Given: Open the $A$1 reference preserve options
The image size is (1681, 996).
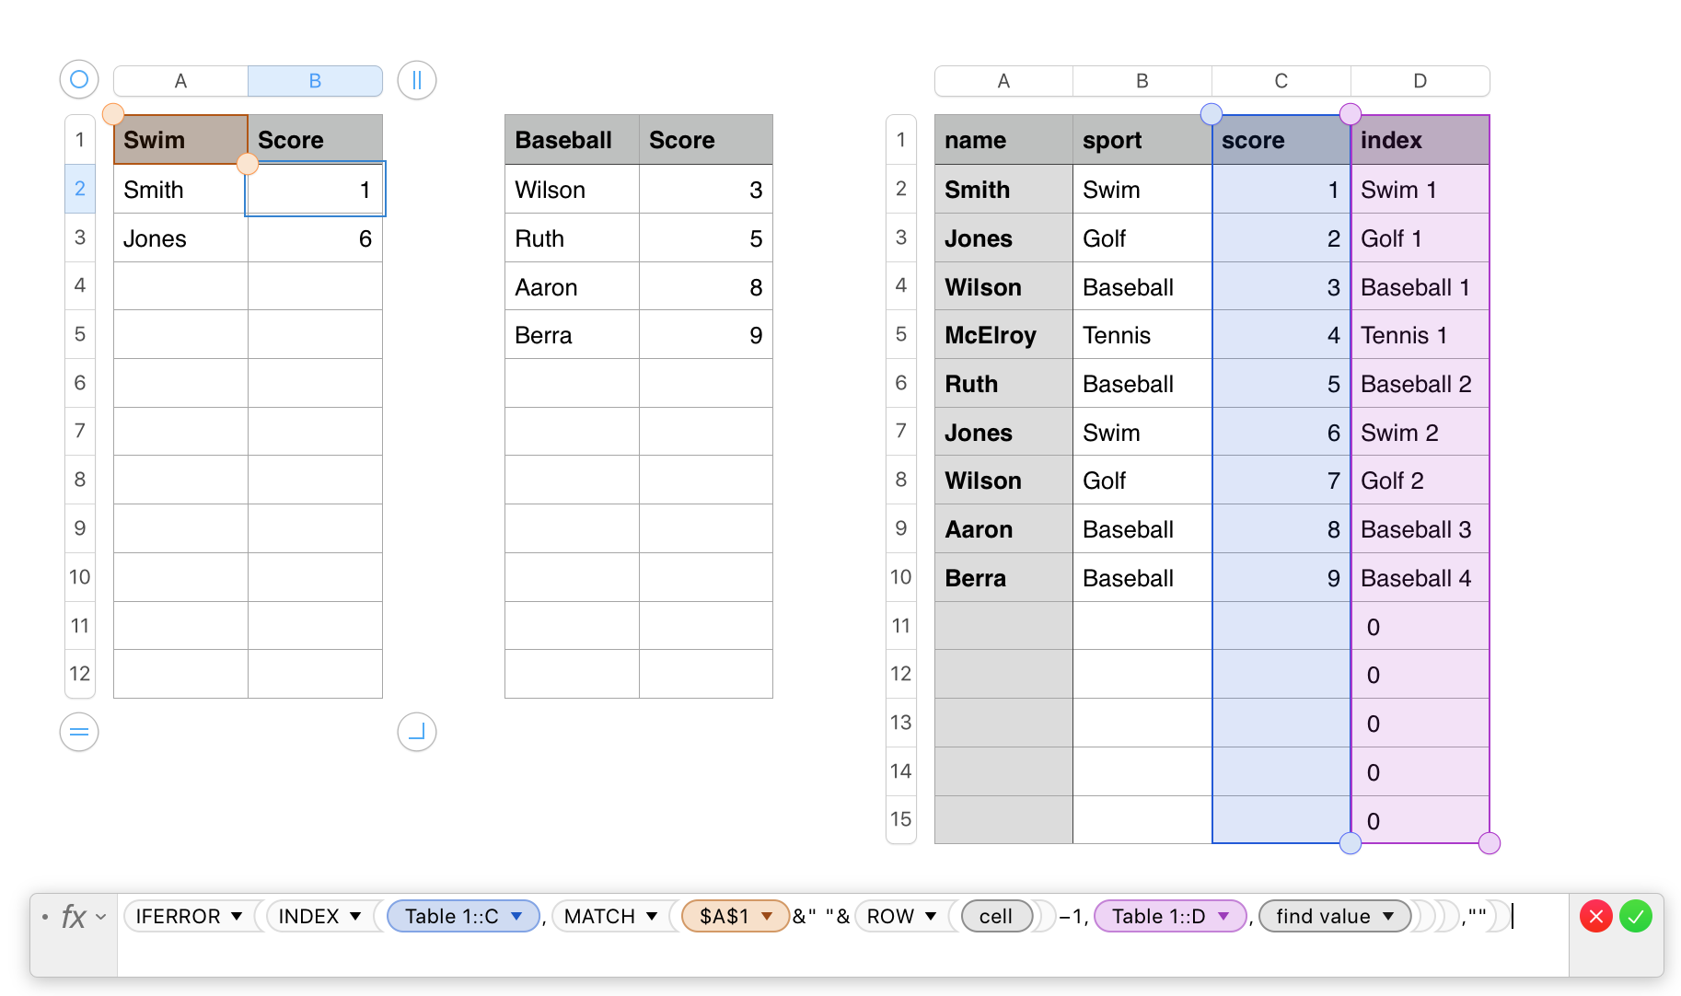Looking at the screenshot, I should (767, 917).
